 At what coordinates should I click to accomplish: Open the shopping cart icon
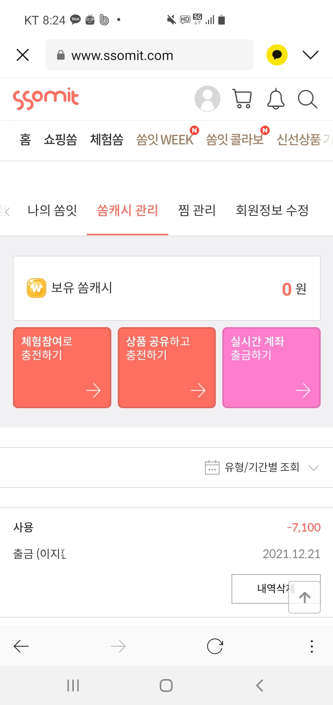(242, 99)
